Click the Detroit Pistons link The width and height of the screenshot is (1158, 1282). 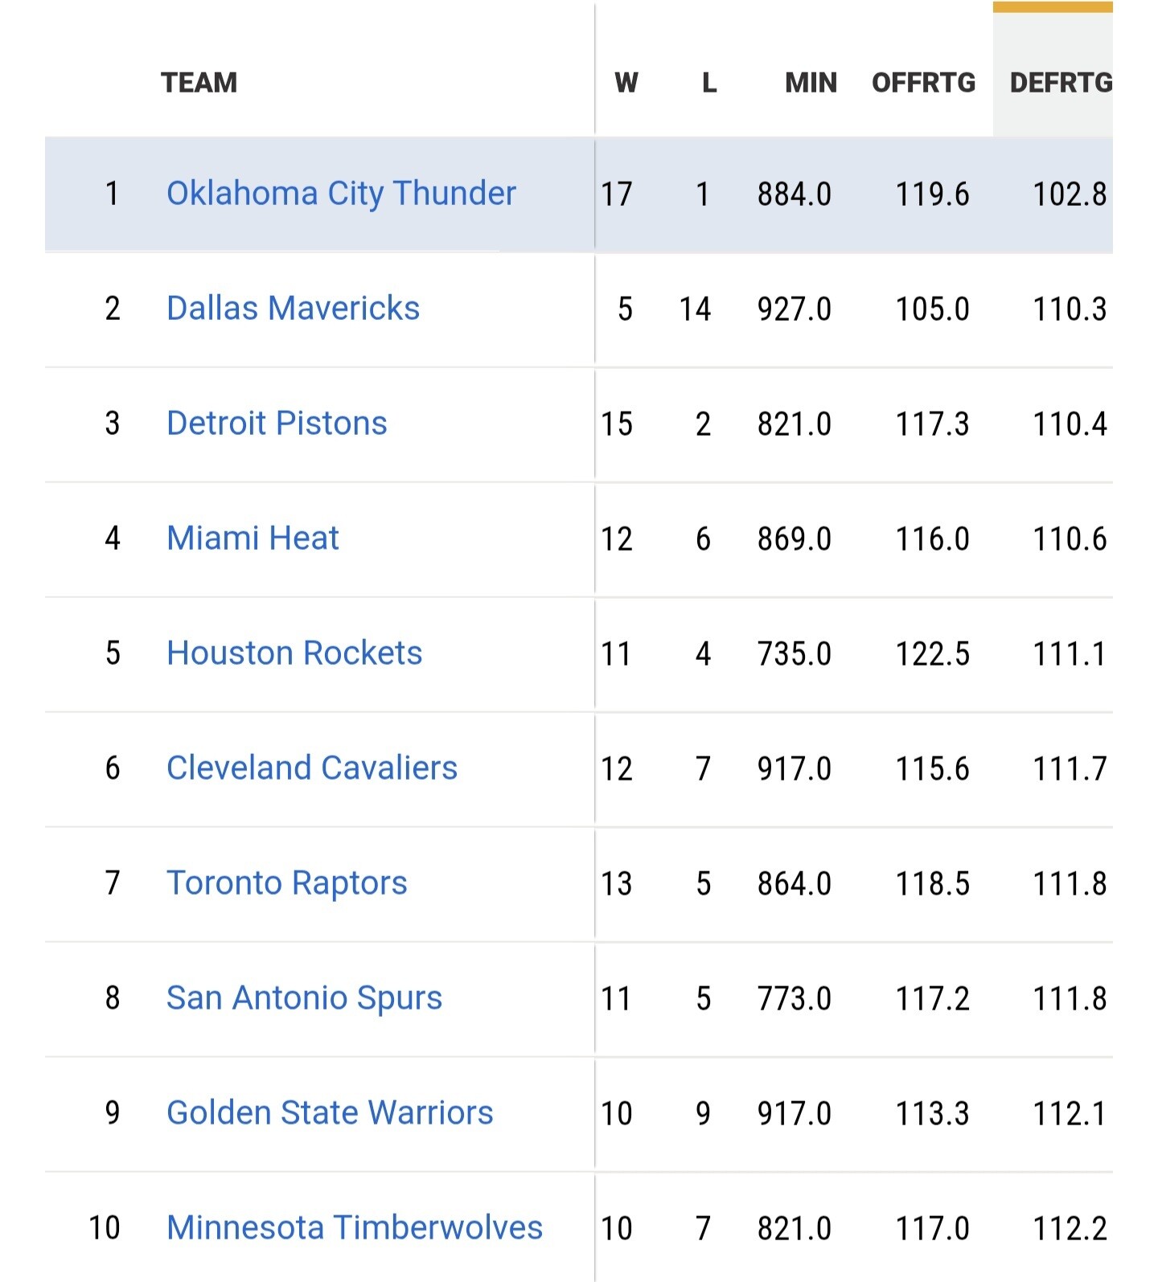coord(277,424)
